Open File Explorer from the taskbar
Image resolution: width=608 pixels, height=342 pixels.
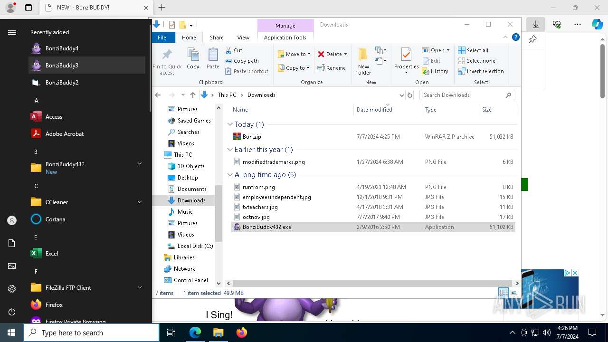click(x=218, y=332)
